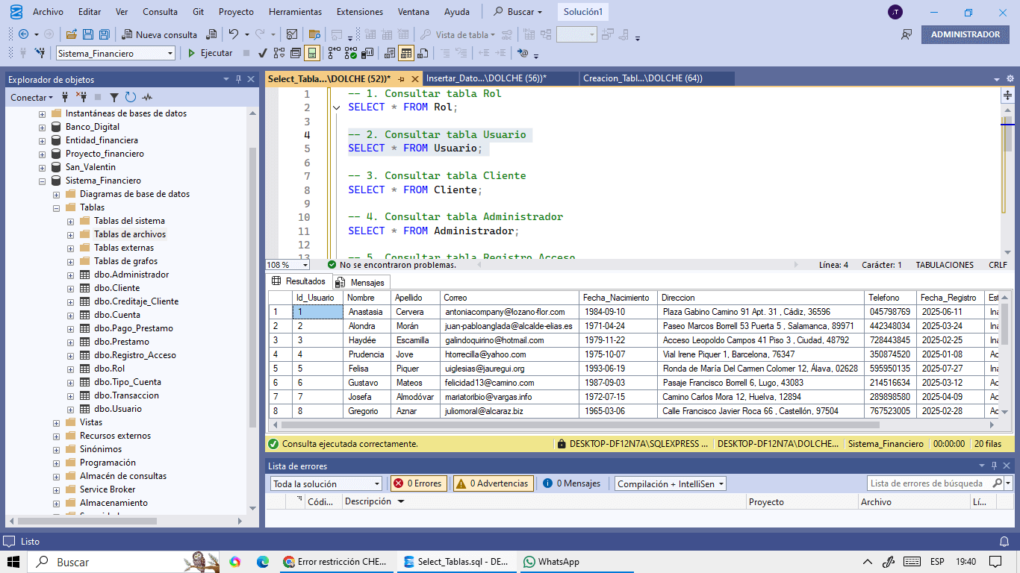Click the Ejecutar button to run query
The width and height of the screenshot is (1020, 573).
coord(210,53)
